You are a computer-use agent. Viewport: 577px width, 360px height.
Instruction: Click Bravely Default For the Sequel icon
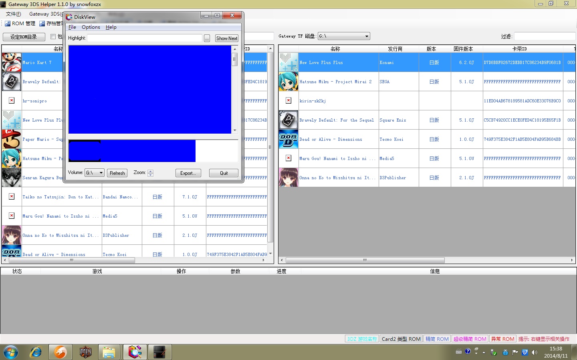[288, 120]
